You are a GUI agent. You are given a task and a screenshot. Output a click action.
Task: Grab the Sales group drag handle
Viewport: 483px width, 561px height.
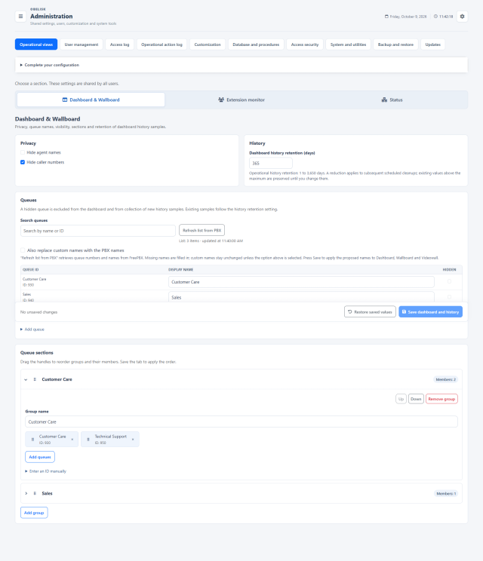click(x=35, y=493)
